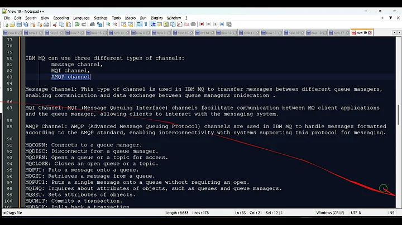Click the Stop Recording macro icon
Screen dimensions: 402x225
click(208, 25)
